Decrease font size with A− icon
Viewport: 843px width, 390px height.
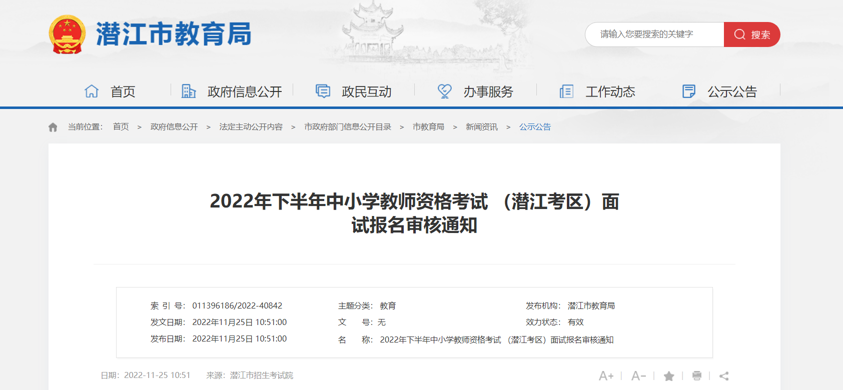[x=638, y=375]
